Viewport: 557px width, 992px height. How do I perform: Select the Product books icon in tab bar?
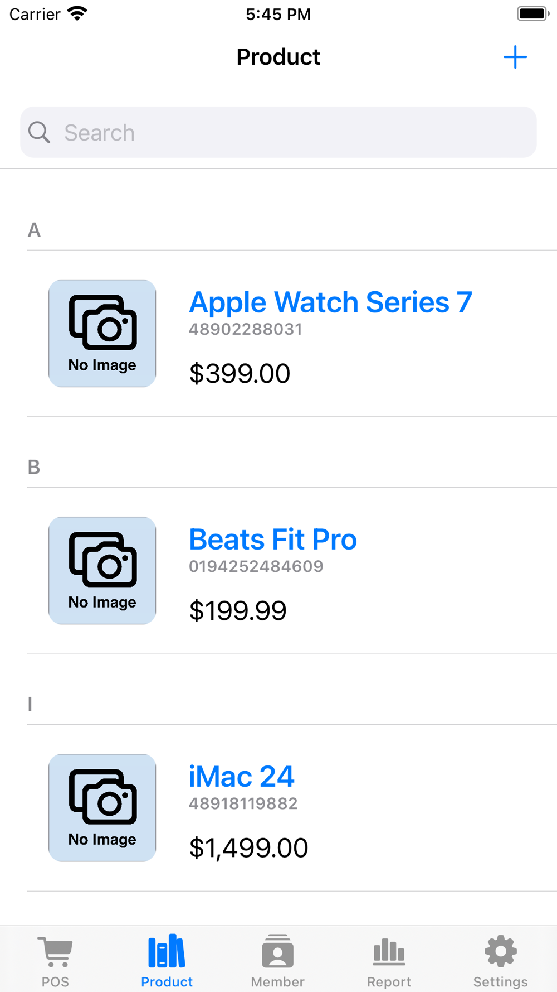(x=167, y=951)
